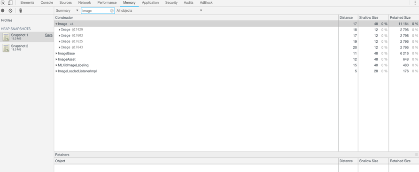Click shallow size 28 in ImageLoadedListenerImpl row

(x=376, y=71)
